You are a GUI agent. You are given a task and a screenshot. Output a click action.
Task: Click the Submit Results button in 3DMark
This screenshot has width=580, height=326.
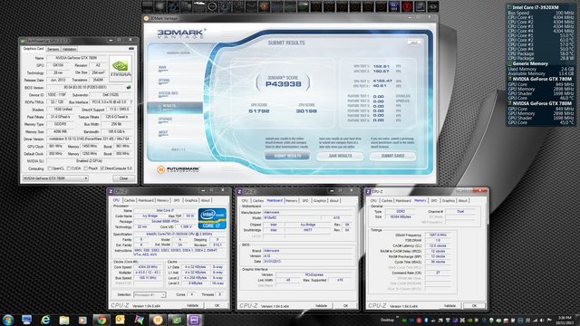pos(287,156)
